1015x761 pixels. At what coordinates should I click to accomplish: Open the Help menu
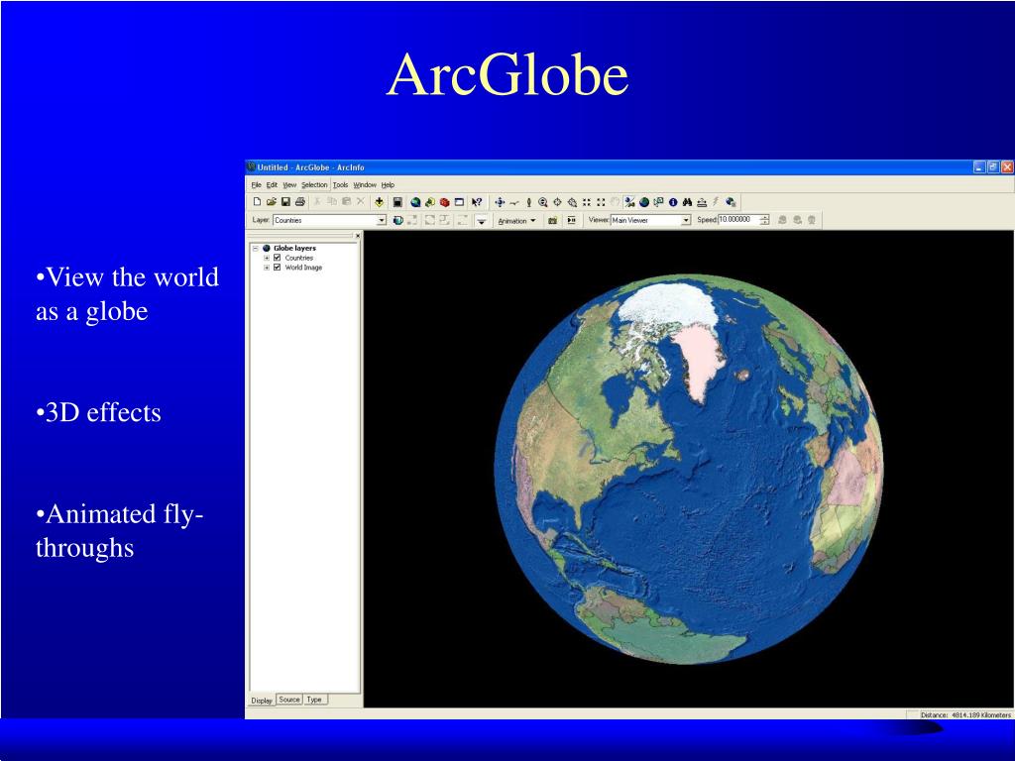tap(388, 184)
